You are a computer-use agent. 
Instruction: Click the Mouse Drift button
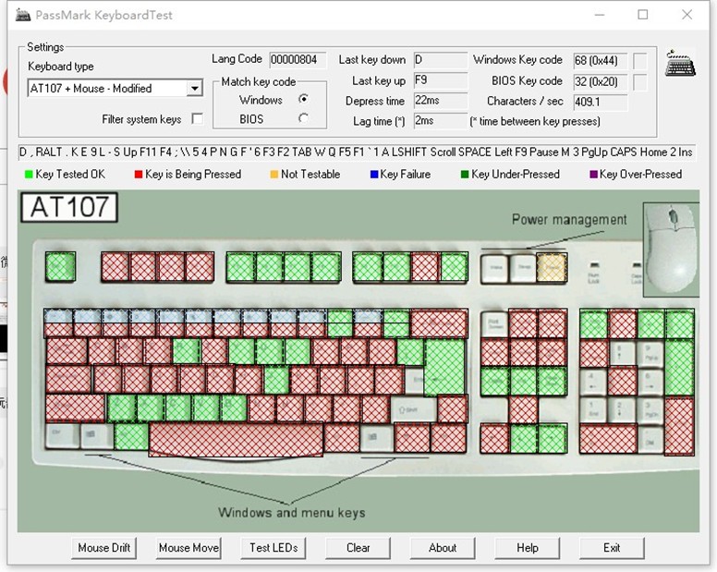103,548
